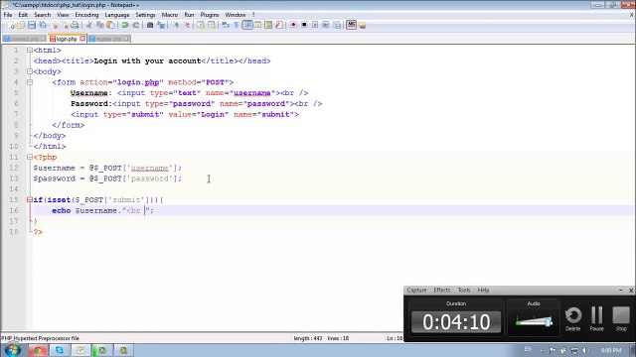Open Skype from the taskbar

click(x=60, y=350)
